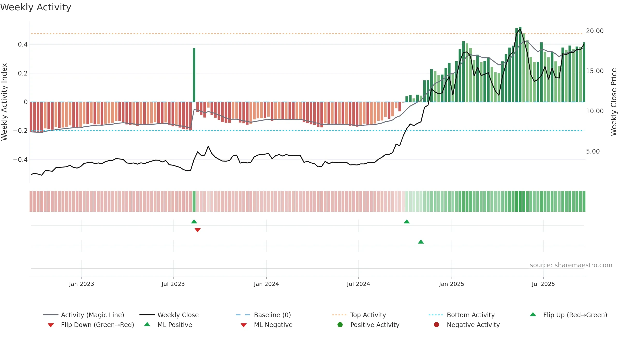This screenshot has width=621, height=349.
Task: Click the Positive Activity legend label
Action: [x=375, y=325]
